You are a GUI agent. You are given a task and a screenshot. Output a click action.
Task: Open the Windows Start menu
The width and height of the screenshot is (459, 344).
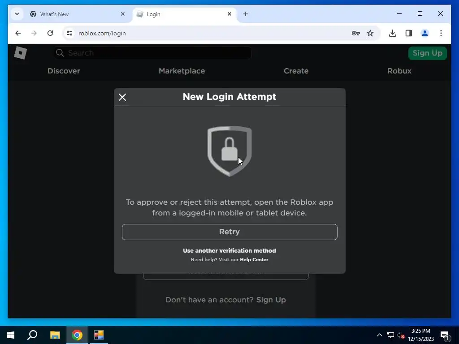[x=11, y=335]
